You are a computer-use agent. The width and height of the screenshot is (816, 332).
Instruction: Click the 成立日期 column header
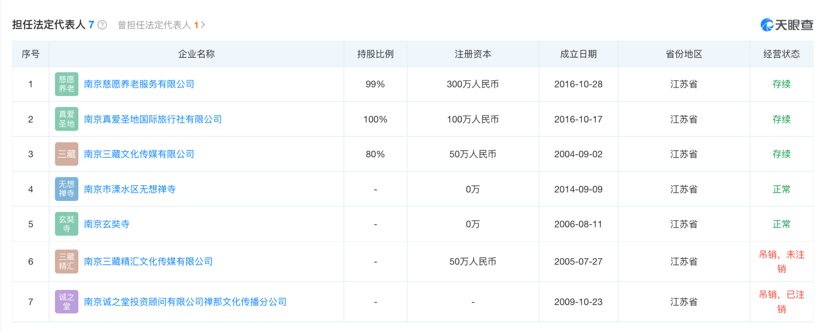click(x=578, y=54)
